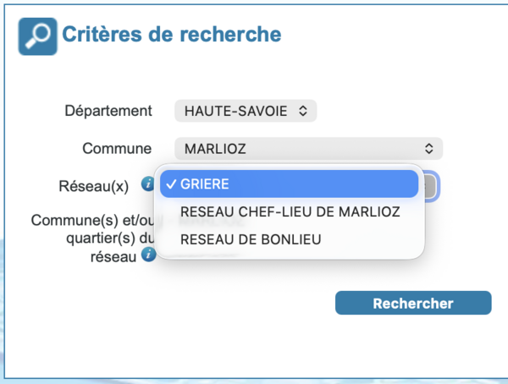
Task: Click the Réseau(x) field label
Action: click(102, 185)
